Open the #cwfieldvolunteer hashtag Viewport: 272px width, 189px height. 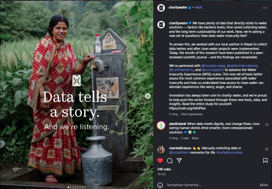pyautogui.click(x=229, y=152)
